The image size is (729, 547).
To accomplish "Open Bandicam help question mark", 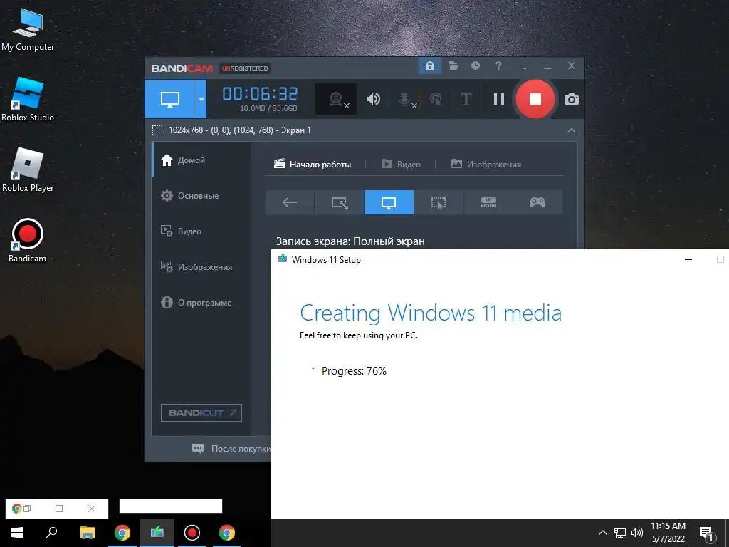I will click(x=498, y=66).
